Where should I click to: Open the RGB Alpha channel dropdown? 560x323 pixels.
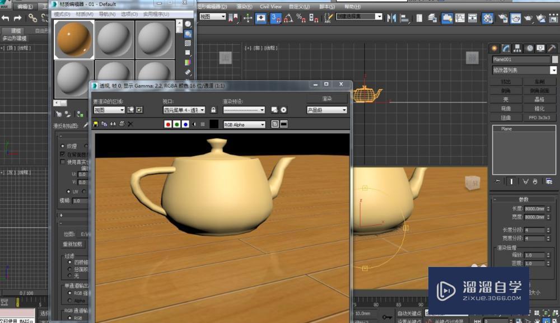pyautogui.click(x=244, y=124)
